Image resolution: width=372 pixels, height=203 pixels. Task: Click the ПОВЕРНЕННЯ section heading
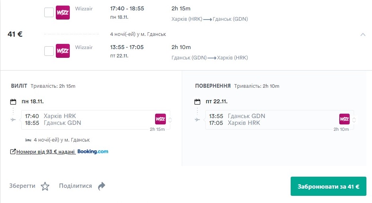pos(213,86)
